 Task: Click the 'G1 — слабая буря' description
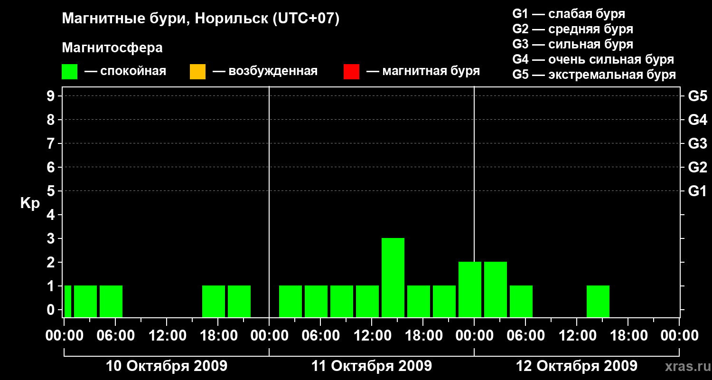click(x=569, y=14)
